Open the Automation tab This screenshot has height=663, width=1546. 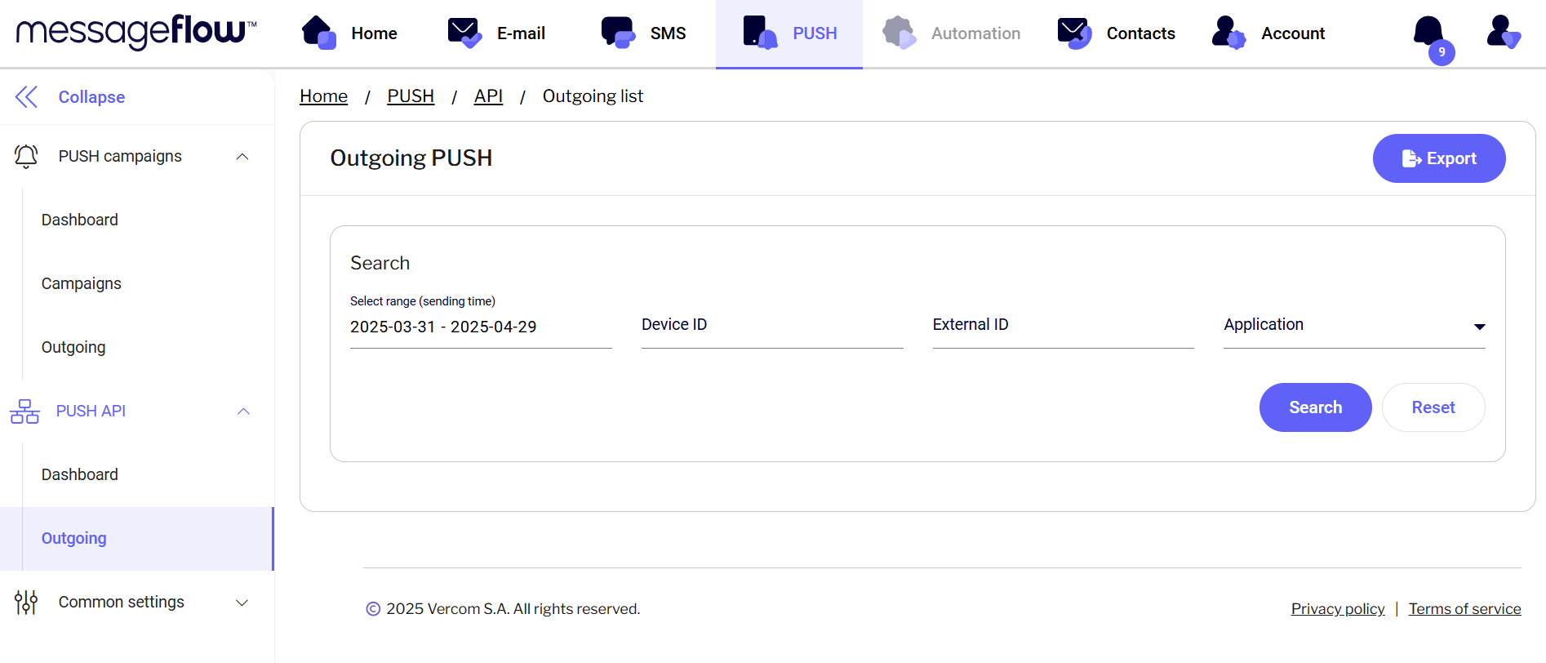click(x=952, y=33)
